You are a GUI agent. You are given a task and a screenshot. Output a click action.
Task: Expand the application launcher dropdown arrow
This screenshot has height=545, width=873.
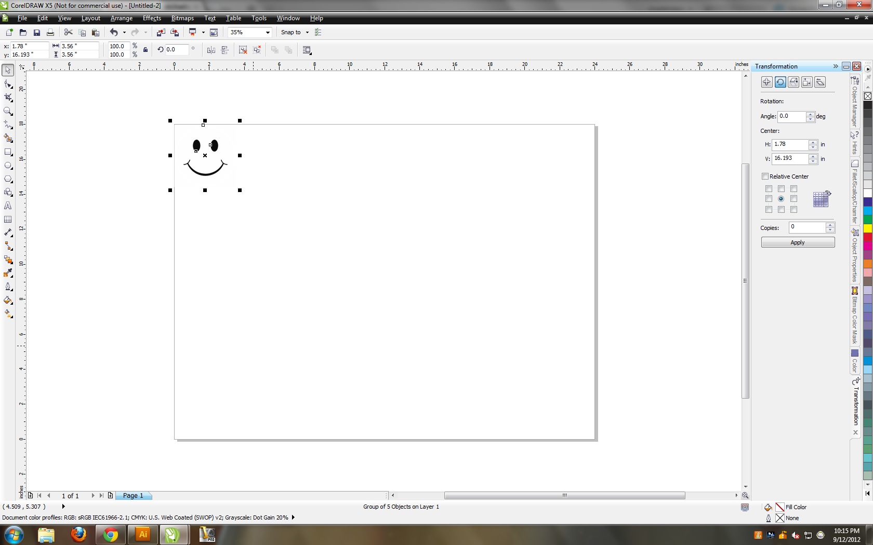point(203,32)
